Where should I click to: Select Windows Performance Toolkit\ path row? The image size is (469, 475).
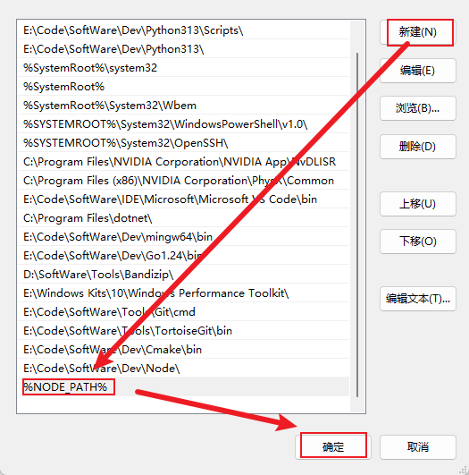(184, 293)
